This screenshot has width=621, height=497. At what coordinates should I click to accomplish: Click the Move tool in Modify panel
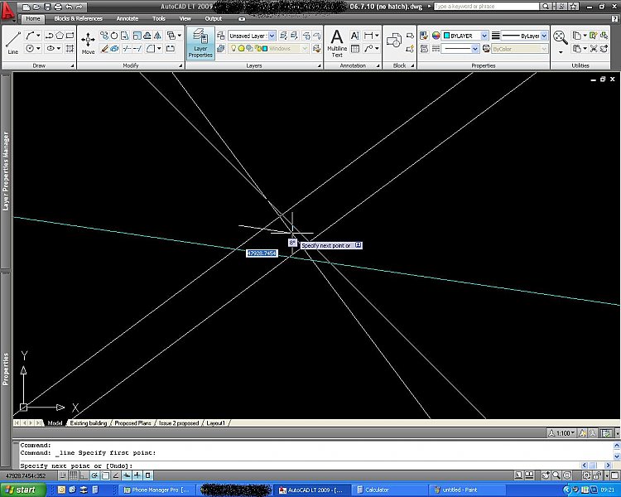pyautogui.click(x=88, y=41)
